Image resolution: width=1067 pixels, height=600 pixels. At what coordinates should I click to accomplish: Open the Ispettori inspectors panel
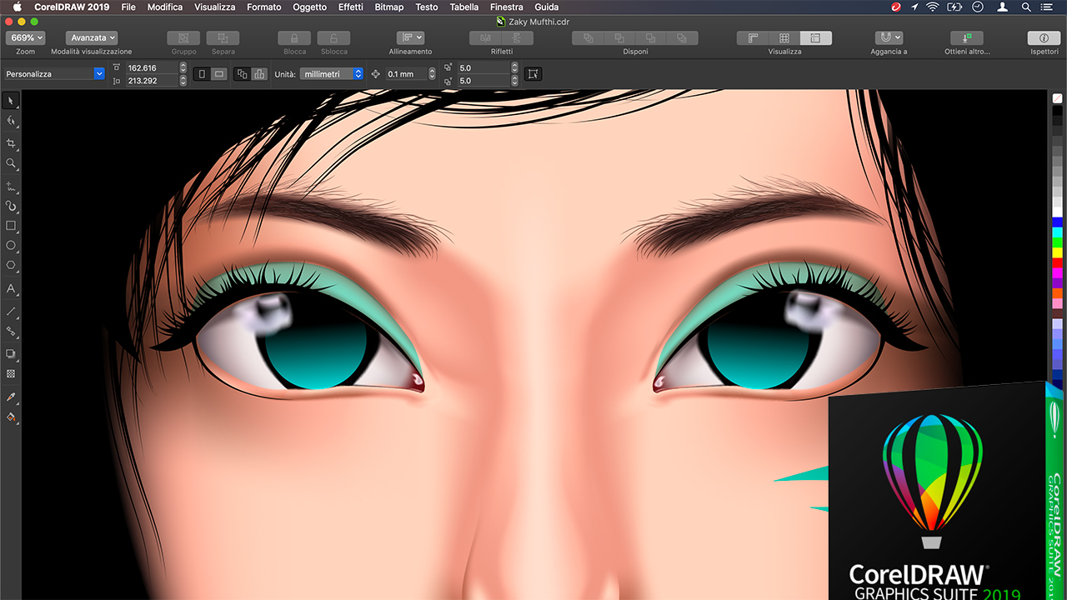[x=1044, y=38]
